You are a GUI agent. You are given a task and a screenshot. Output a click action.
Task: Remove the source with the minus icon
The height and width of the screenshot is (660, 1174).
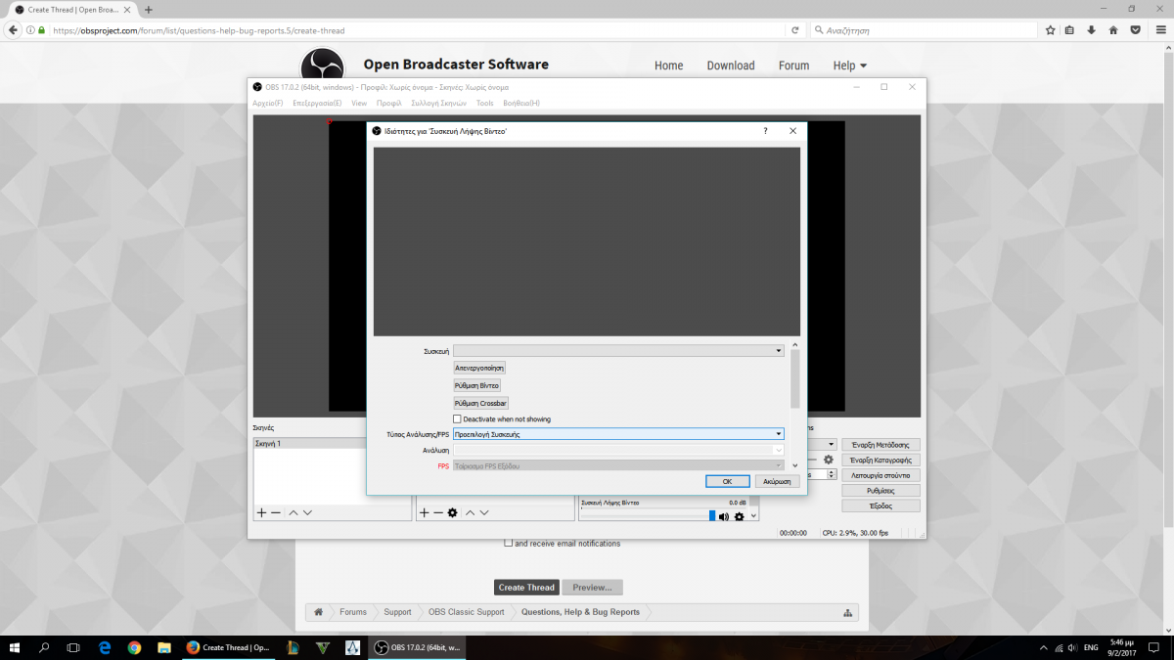437,512
